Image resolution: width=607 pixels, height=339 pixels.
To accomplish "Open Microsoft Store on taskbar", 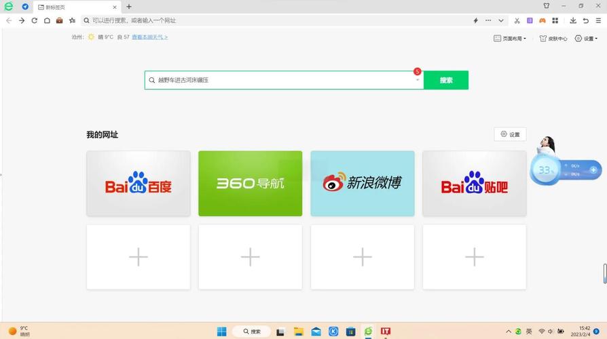I will pos(351,332).
